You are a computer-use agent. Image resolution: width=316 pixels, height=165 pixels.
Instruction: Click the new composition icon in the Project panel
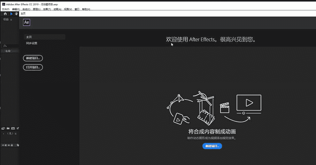point(13,128)
